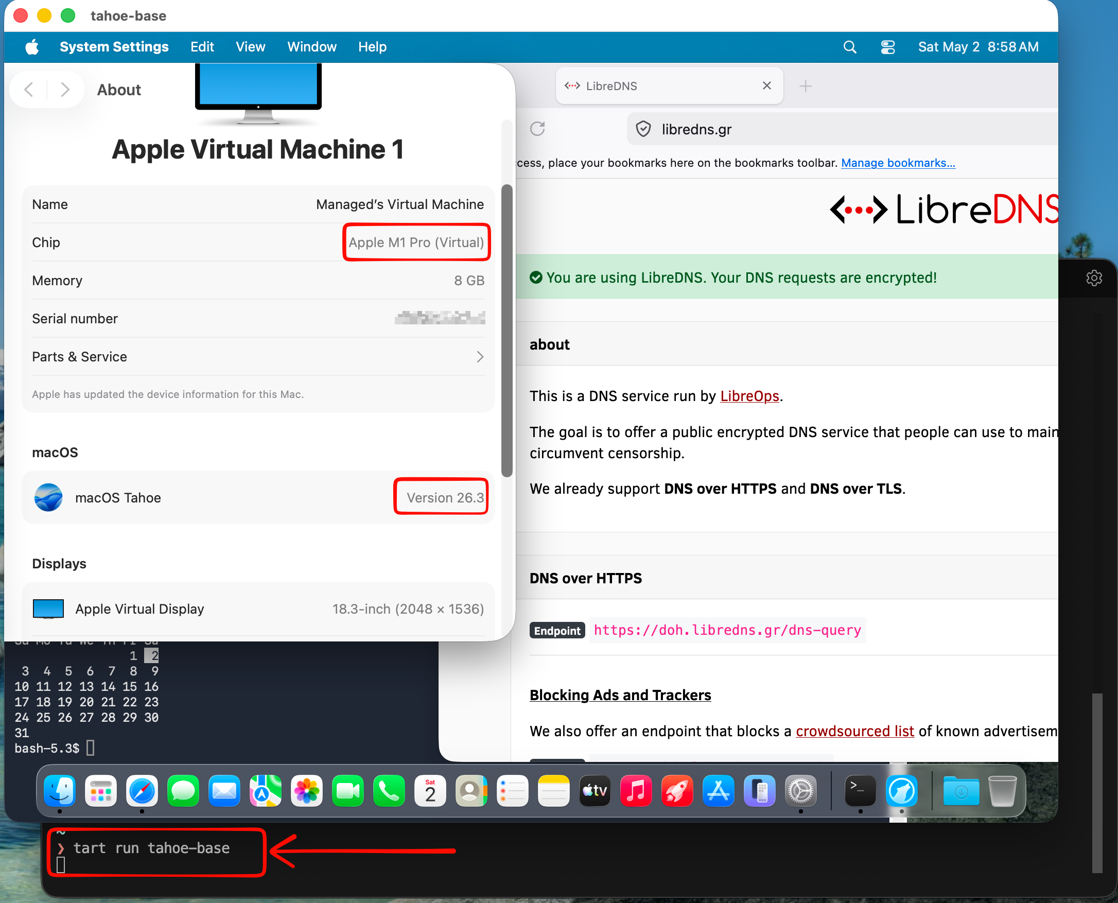Open Finder from the Dock
1118x903 pixels.
(x=59, y=791)
